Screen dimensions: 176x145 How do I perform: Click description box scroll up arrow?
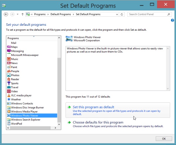click(168, 49)
